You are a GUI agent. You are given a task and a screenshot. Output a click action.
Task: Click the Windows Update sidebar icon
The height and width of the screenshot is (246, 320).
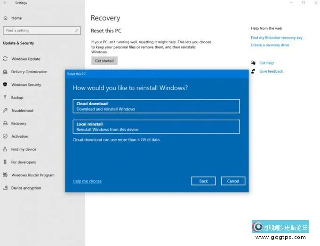tap(5, 59)
